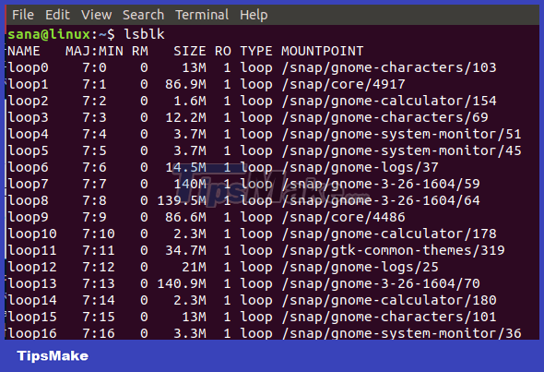The width and height of the screenshot is (544, 372).
Task: Click the 21M size value
Action: [194, 267]
